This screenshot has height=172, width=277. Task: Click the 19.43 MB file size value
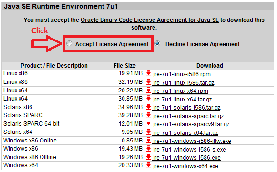click(x=130, y=149)
